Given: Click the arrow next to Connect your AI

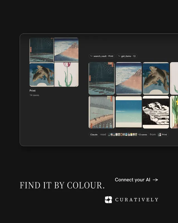Looking at the screenshot, I should point(155,180).
